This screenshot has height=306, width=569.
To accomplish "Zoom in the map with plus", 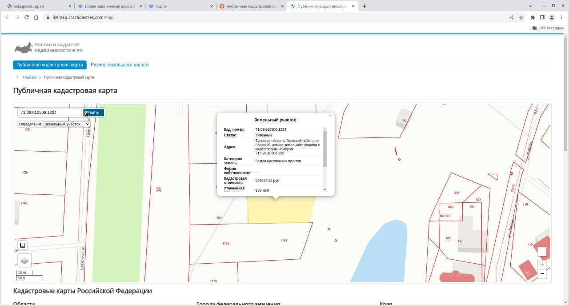I will click(542, 264).
